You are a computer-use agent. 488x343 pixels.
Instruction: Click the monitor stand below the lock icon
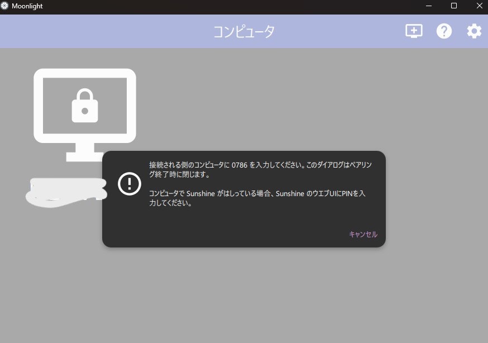(x=85, y=152)
